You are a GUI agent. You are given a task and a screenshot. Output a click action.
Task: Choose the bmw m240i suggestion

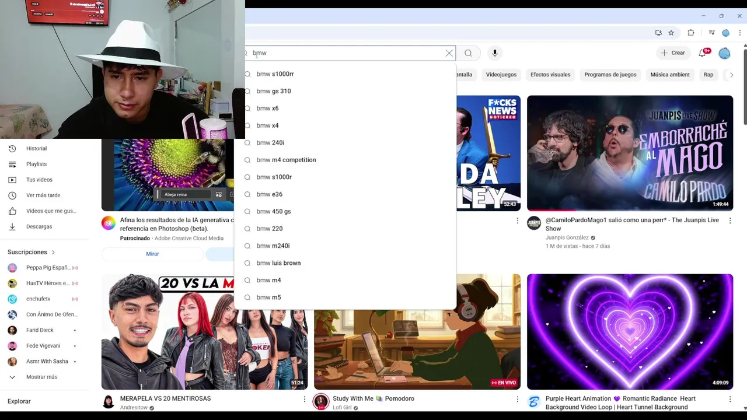pos(345,246)
